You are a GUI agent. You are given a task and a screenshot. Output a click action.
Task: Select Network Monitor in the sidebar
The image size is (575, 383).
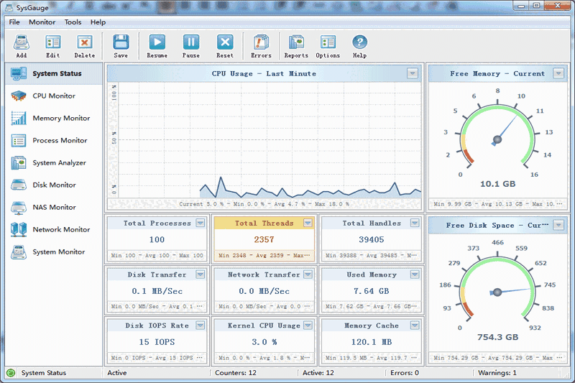click(60, 229)
